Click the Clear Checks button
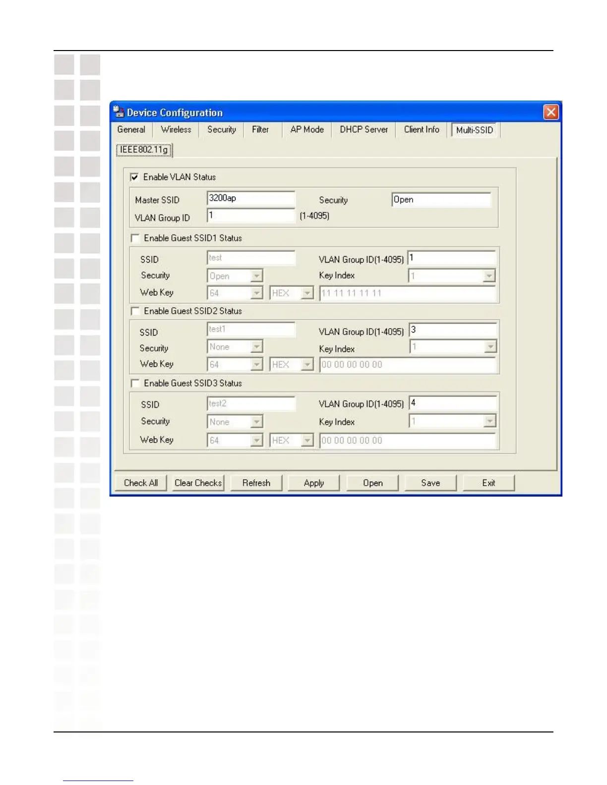Image resolution: width=607 pixels, height=785 pixels. [x=198, y=483]
